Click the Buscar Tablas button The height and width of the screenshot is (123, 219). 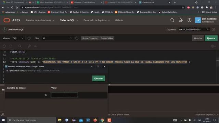[107, 38]
